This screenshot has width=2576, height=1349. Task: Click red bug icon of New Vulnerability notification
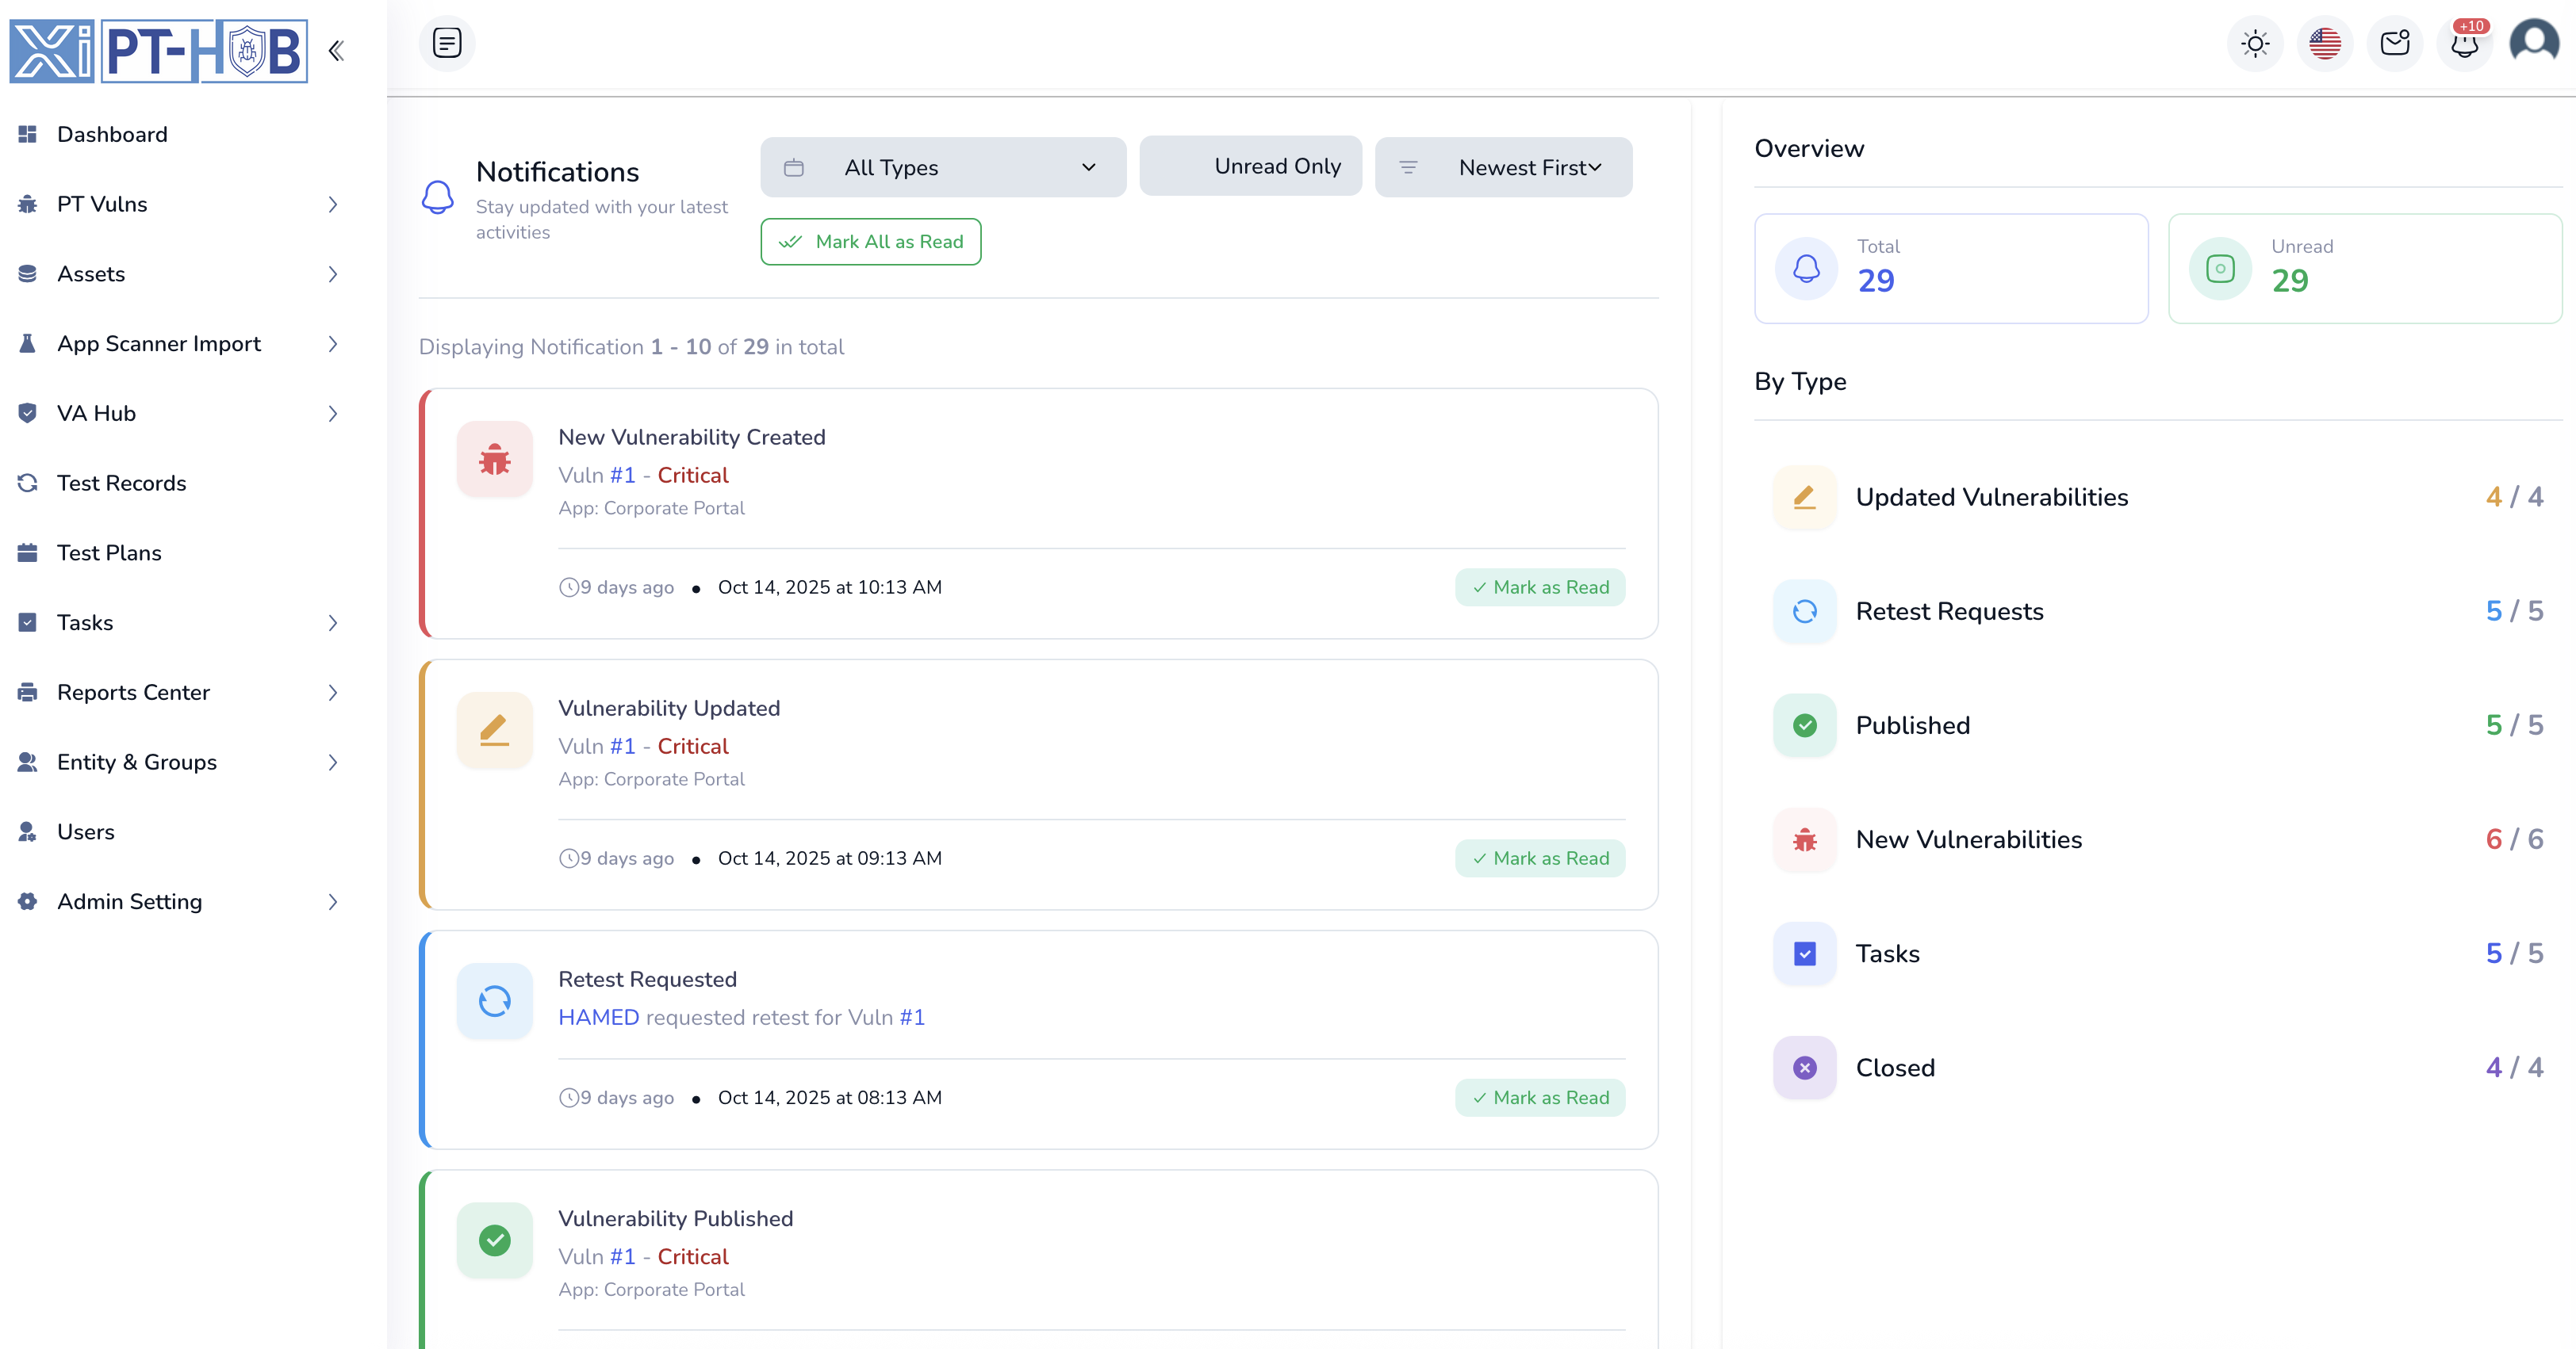click(495, 460)
